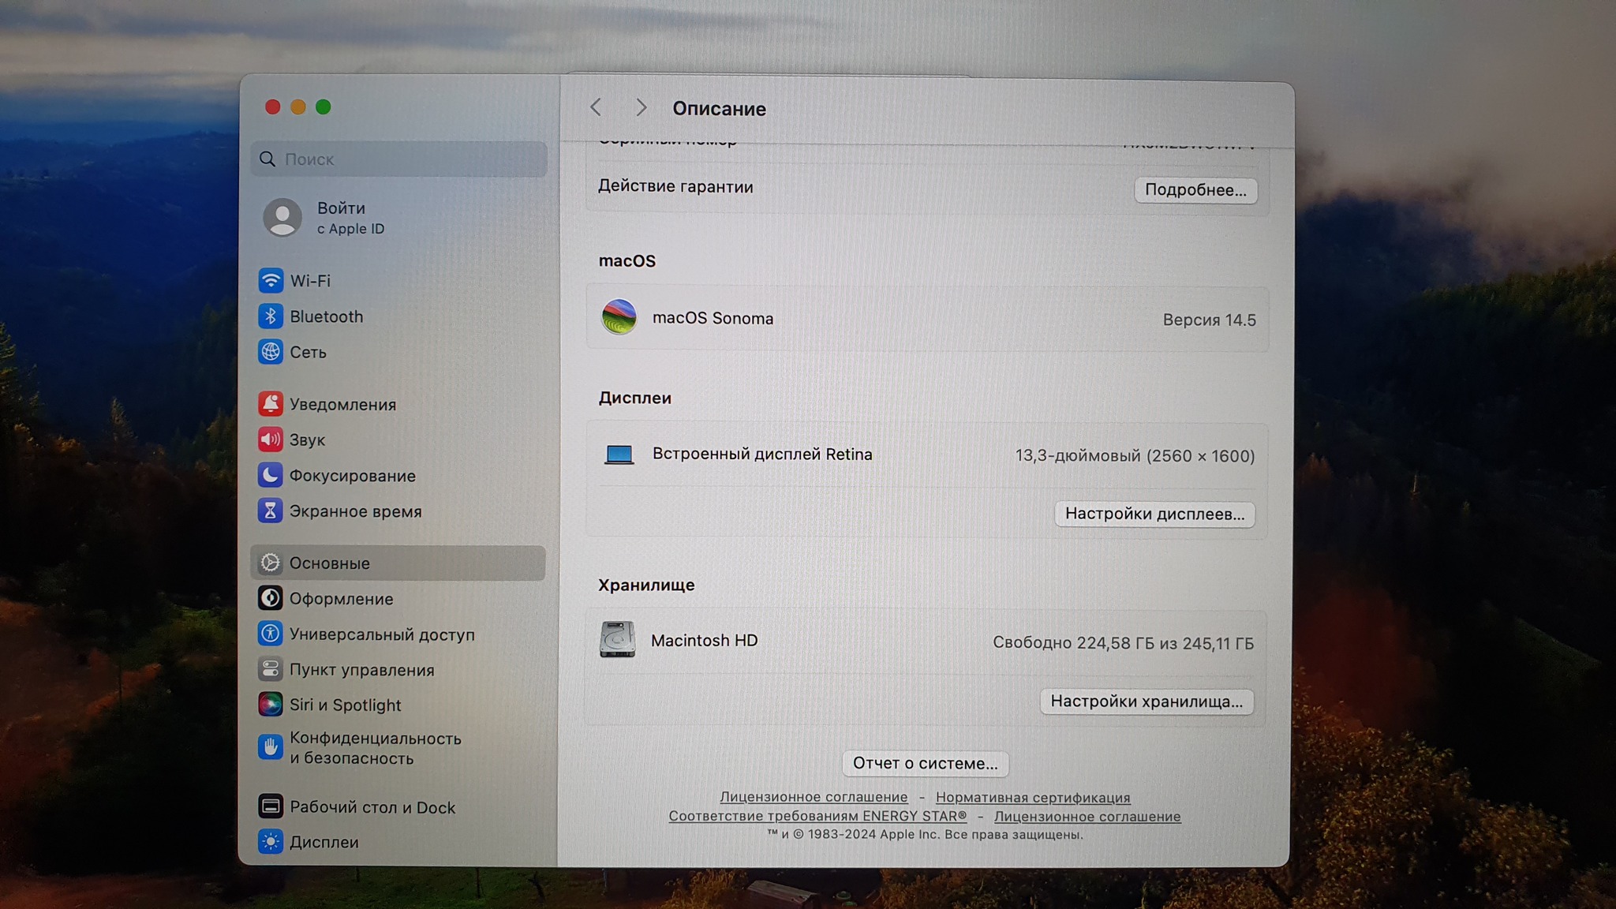Open Privacy and Security hand icon

click(271, 747)
